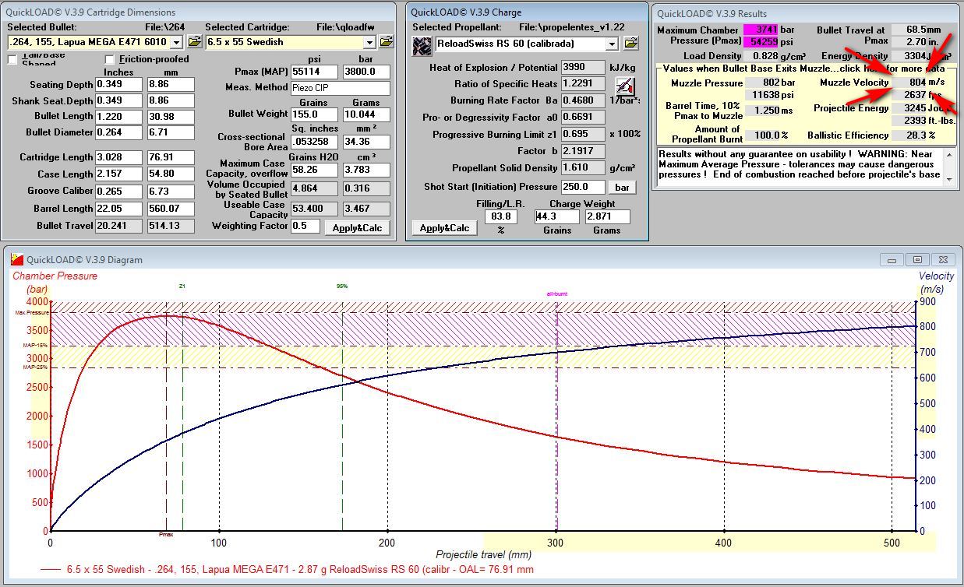This screenshot has width=964, height=587.
Task: Open the Selected Cartridge dropdown
Action: coord(369,42)
